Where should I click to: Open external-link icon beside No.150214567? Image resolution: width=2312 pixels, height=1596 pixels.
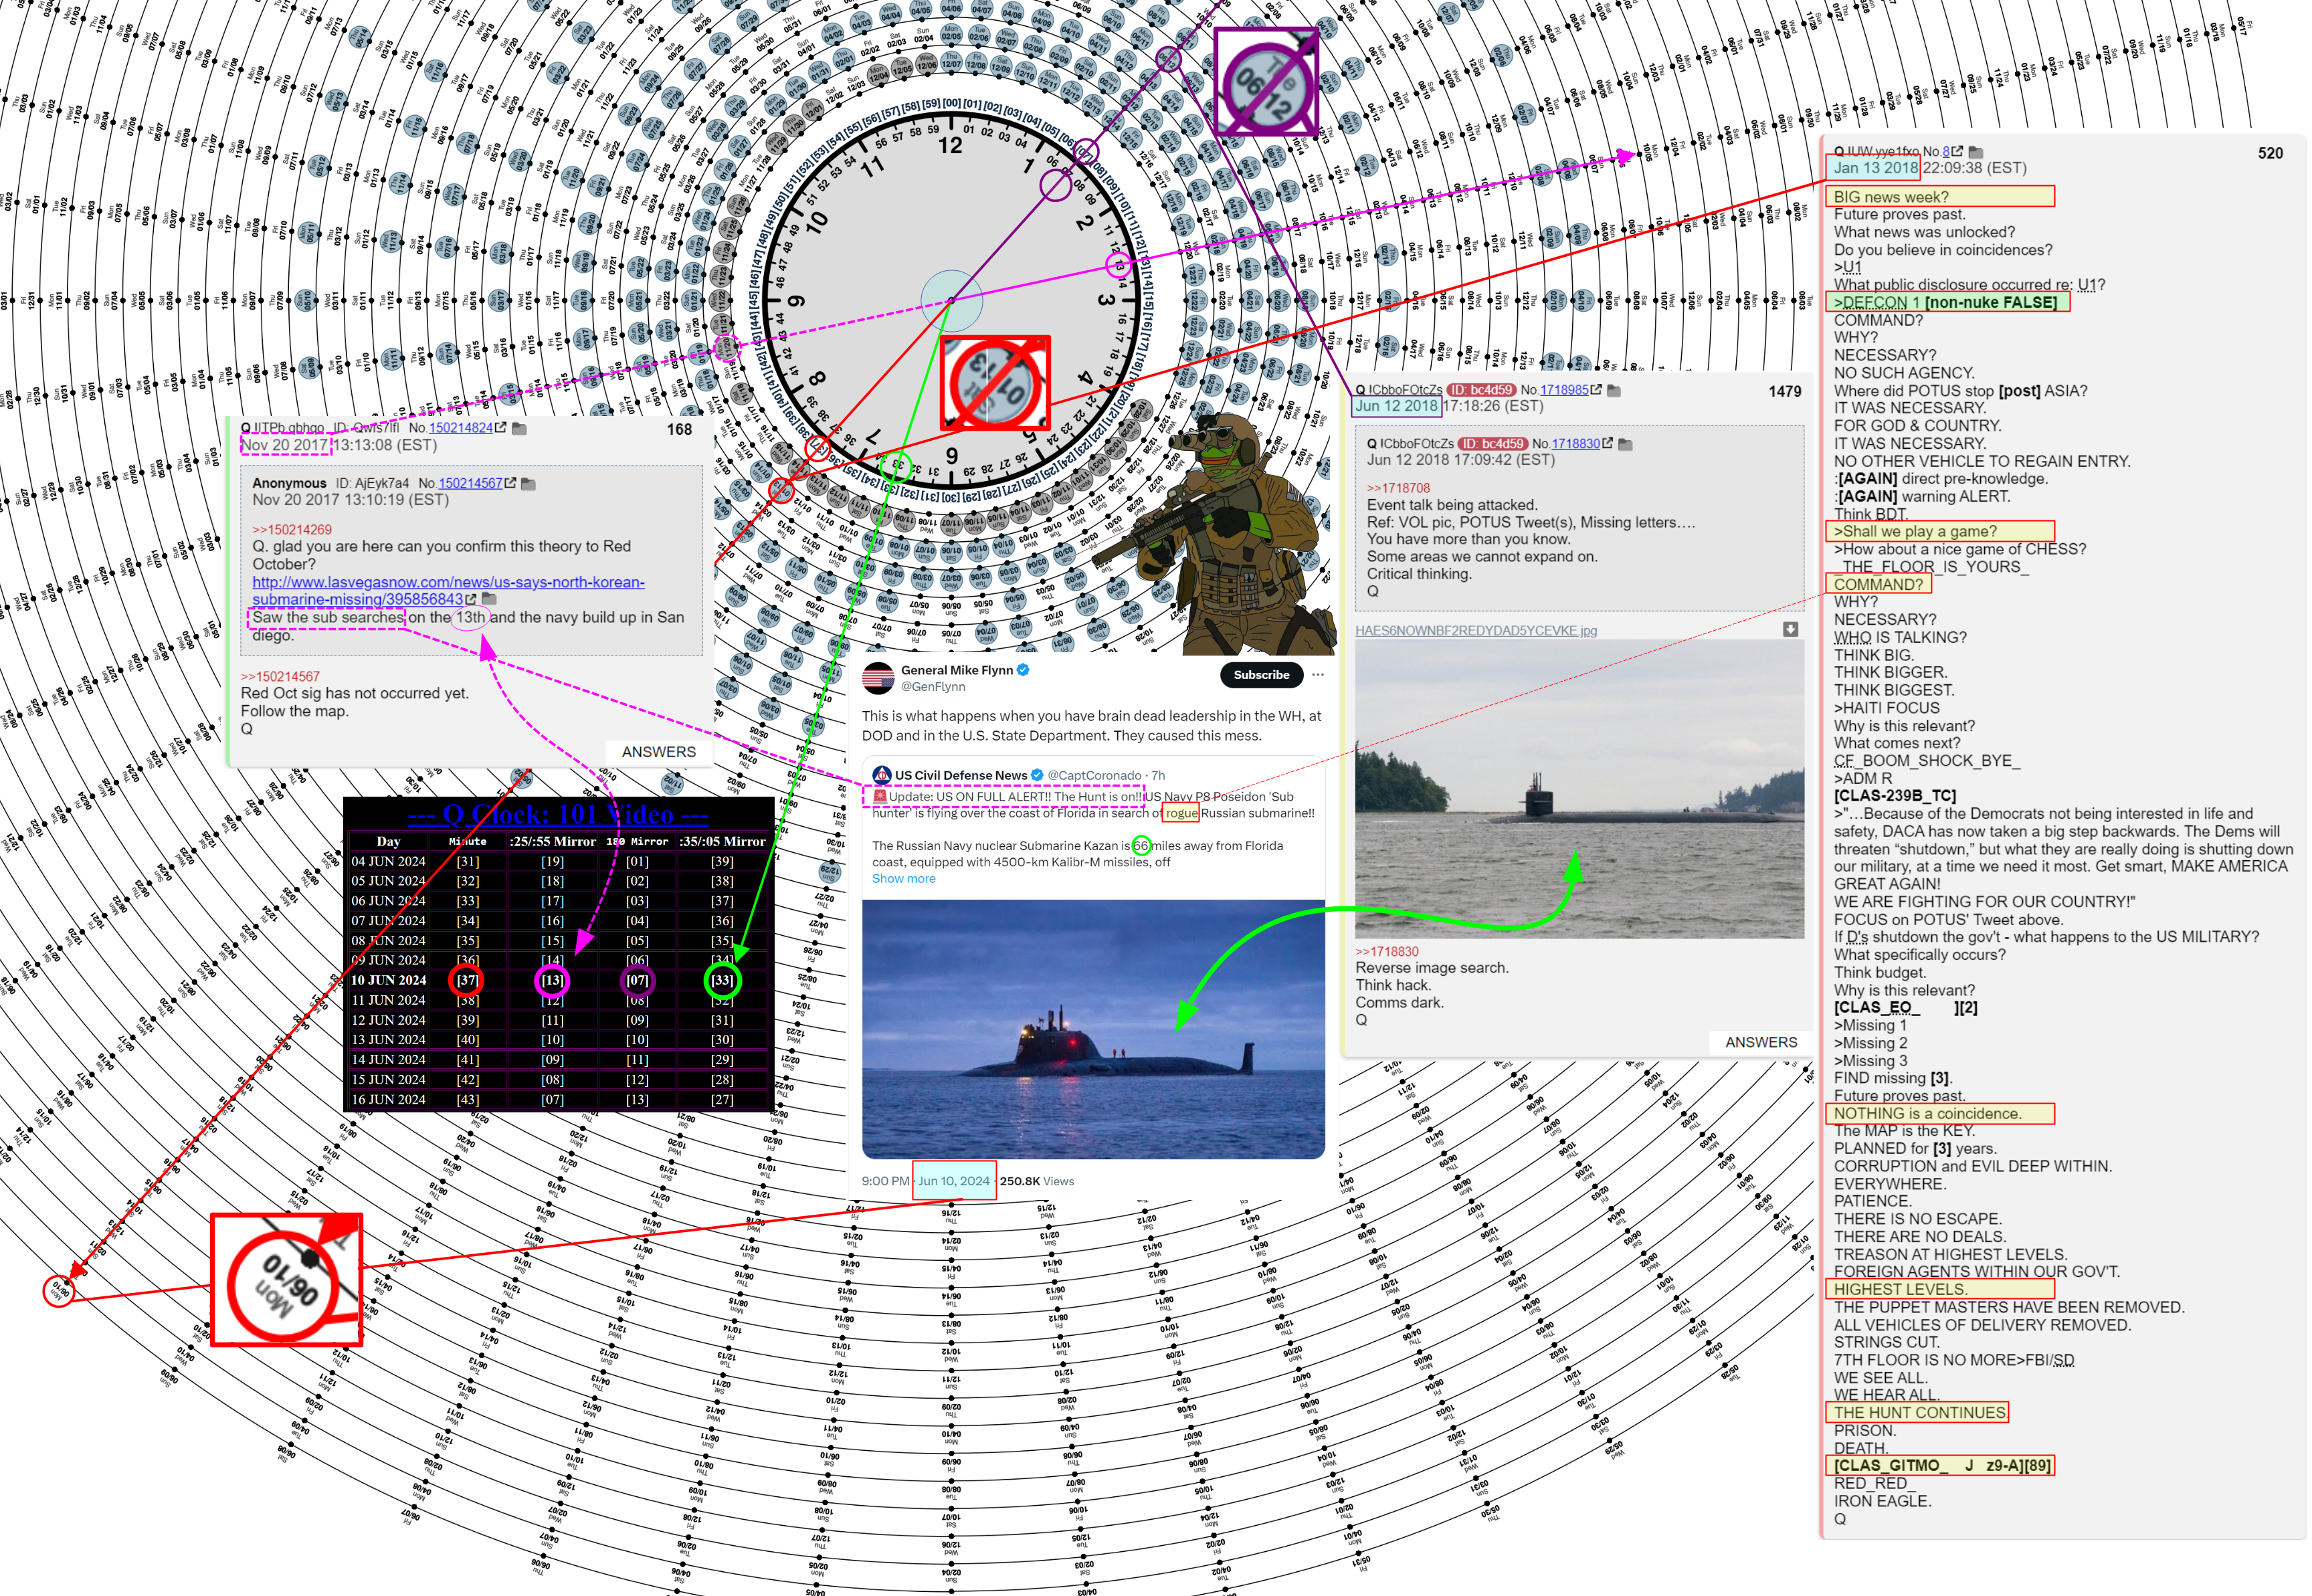510,483
